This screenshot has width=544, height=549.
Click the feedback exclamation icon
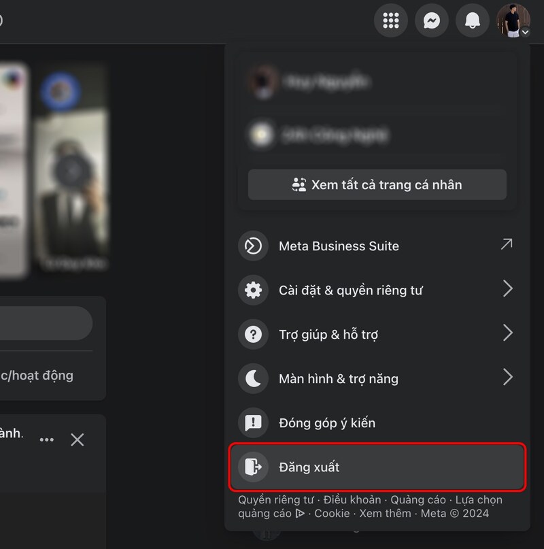pyautogui.click(x=253, y=422)
